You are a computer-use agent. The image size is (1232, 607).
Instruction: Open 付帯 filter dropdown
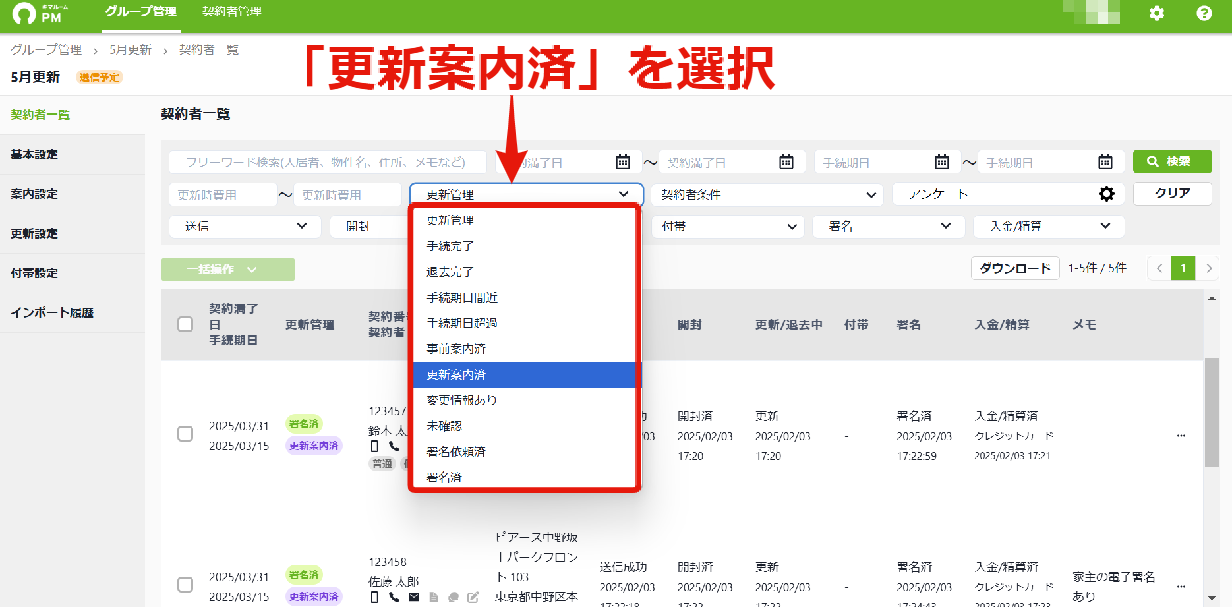[728, 227]
